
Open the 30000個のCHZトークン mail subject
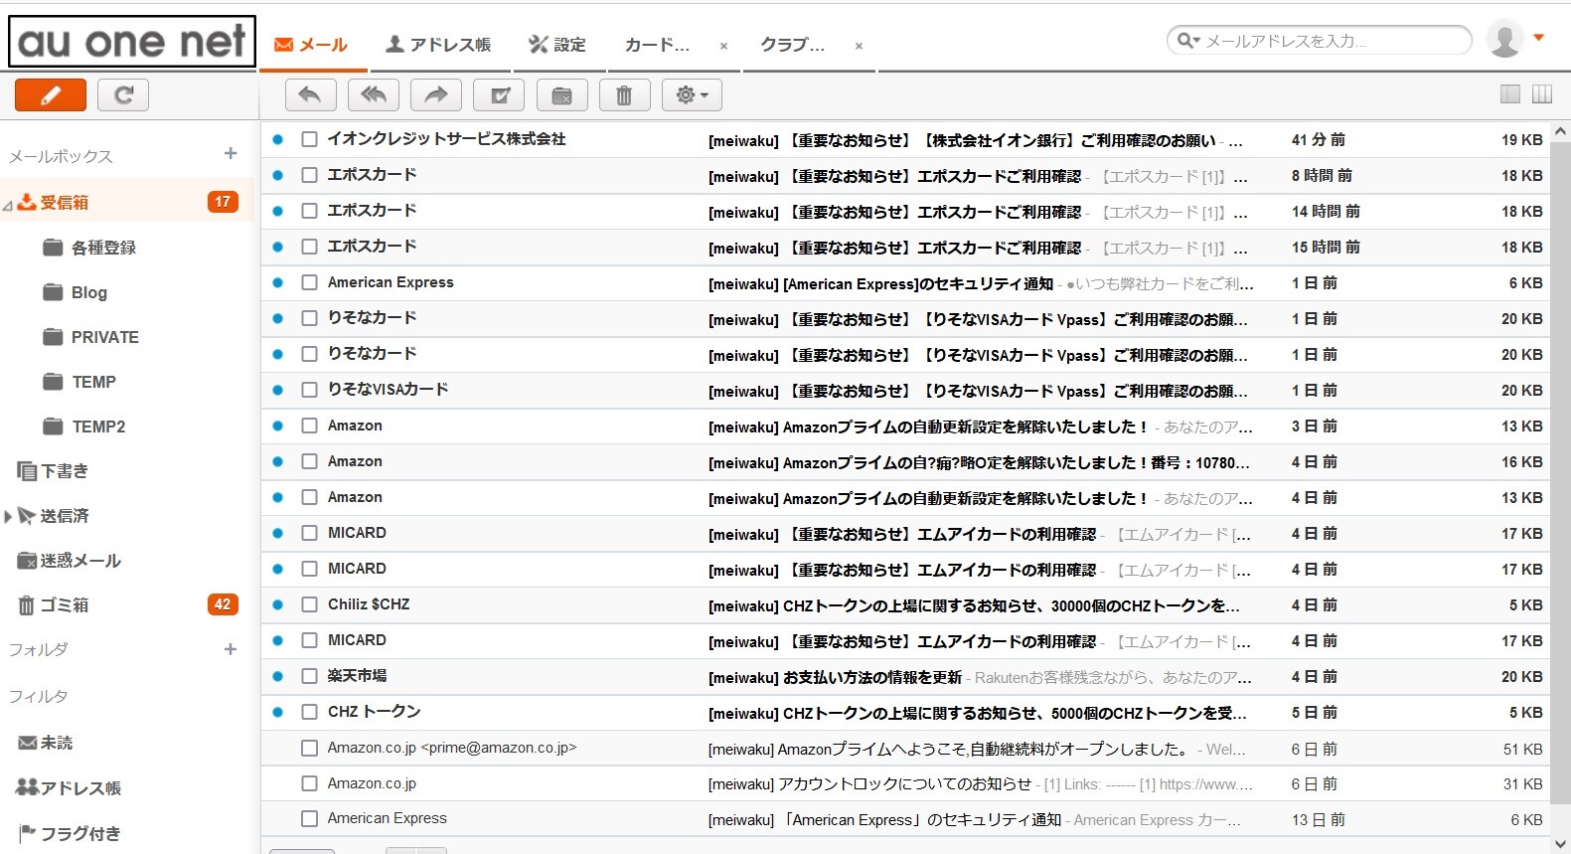(x=974, y=605)
